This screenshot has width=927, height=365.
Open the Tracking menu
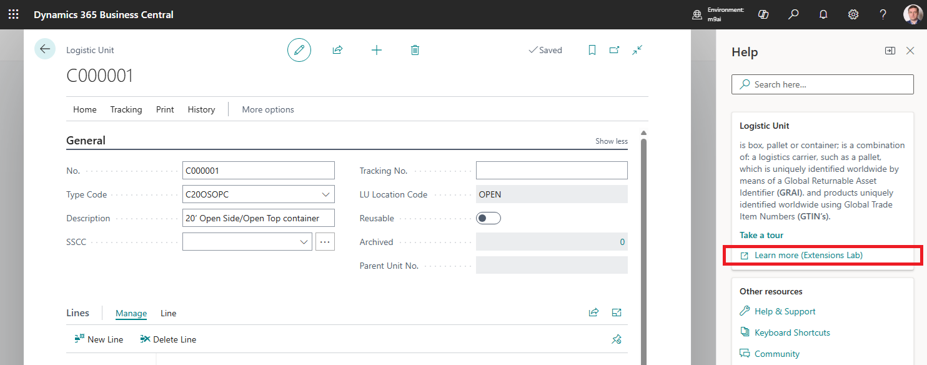(x=126, y=109)
